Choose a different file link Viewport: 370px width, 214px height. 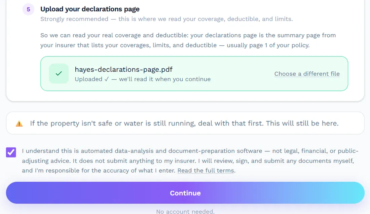tap(307, 74)
